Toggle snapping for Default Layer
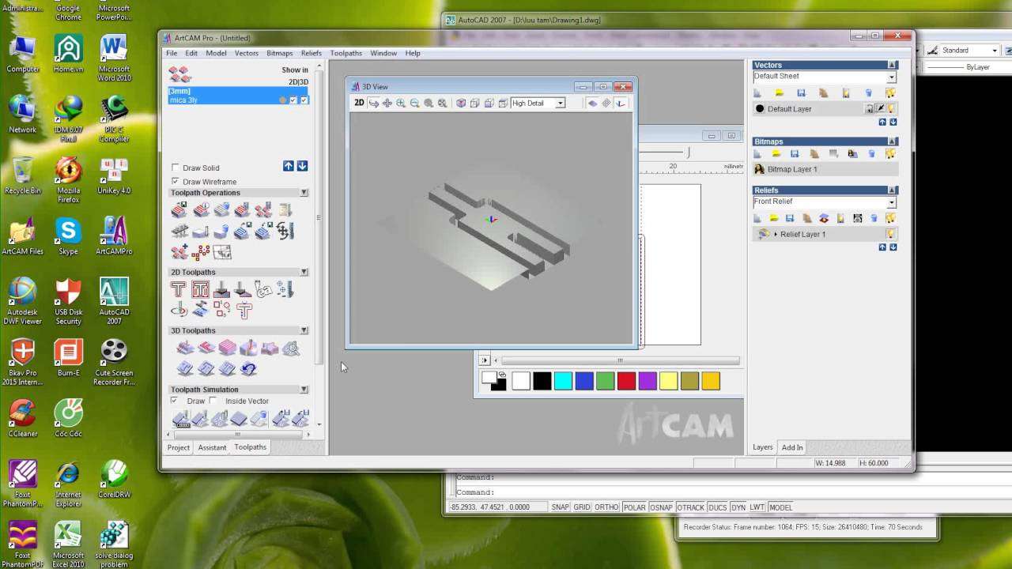 880,108
